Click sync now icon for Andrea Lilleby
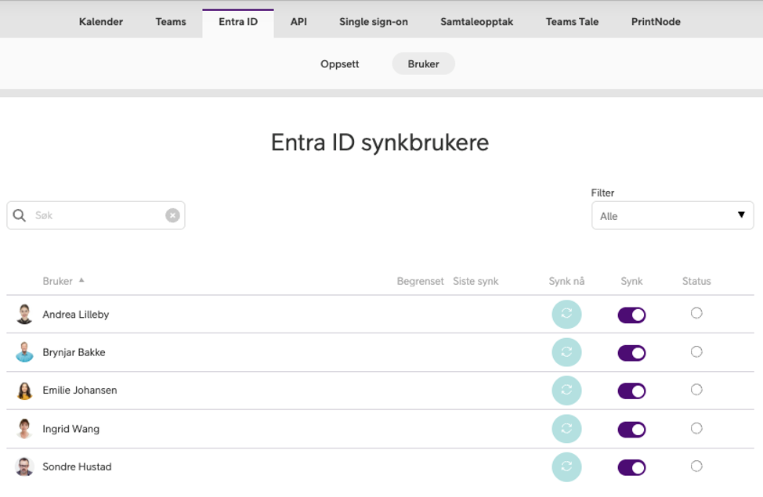The height and width of the screenshot is (497, 763). coord(566,315)
